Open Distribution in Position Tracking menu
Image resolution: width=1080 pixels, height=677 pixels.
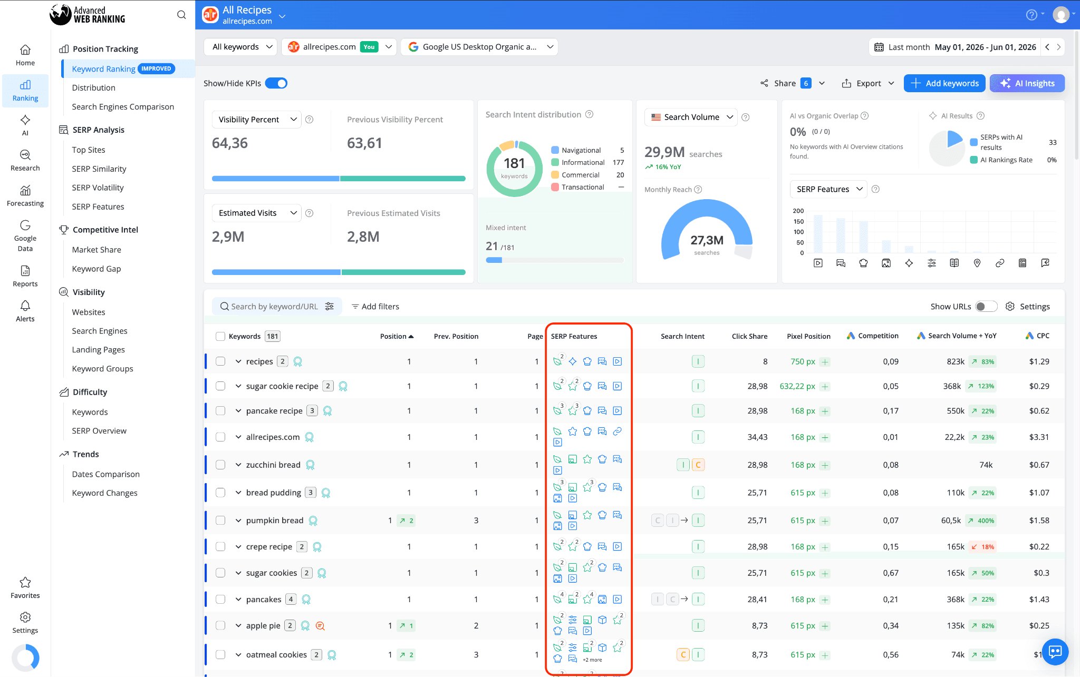tap(93, 87)
